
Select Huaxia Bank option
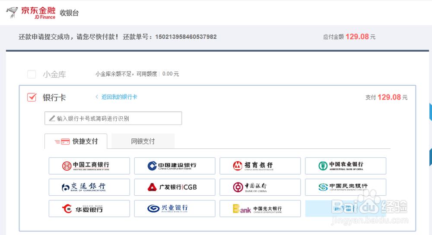click(x=89, y=209)
